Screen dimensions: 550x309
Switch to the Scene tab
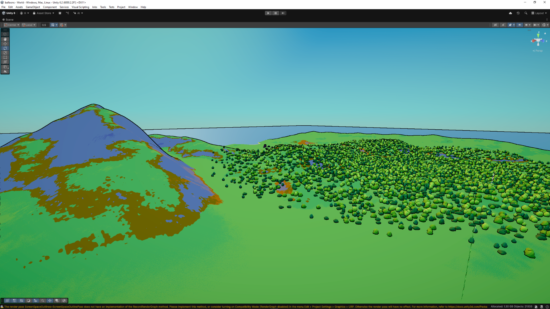click(x=8, y=20)
